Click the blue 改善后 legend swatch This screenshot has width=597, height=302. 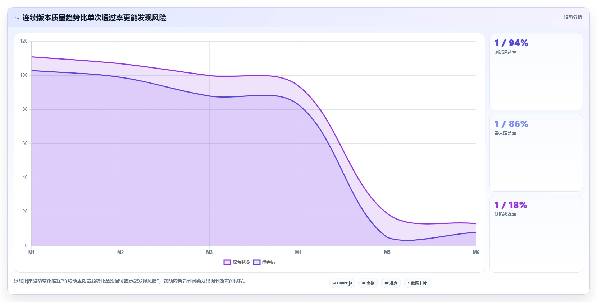coord(256,262)
